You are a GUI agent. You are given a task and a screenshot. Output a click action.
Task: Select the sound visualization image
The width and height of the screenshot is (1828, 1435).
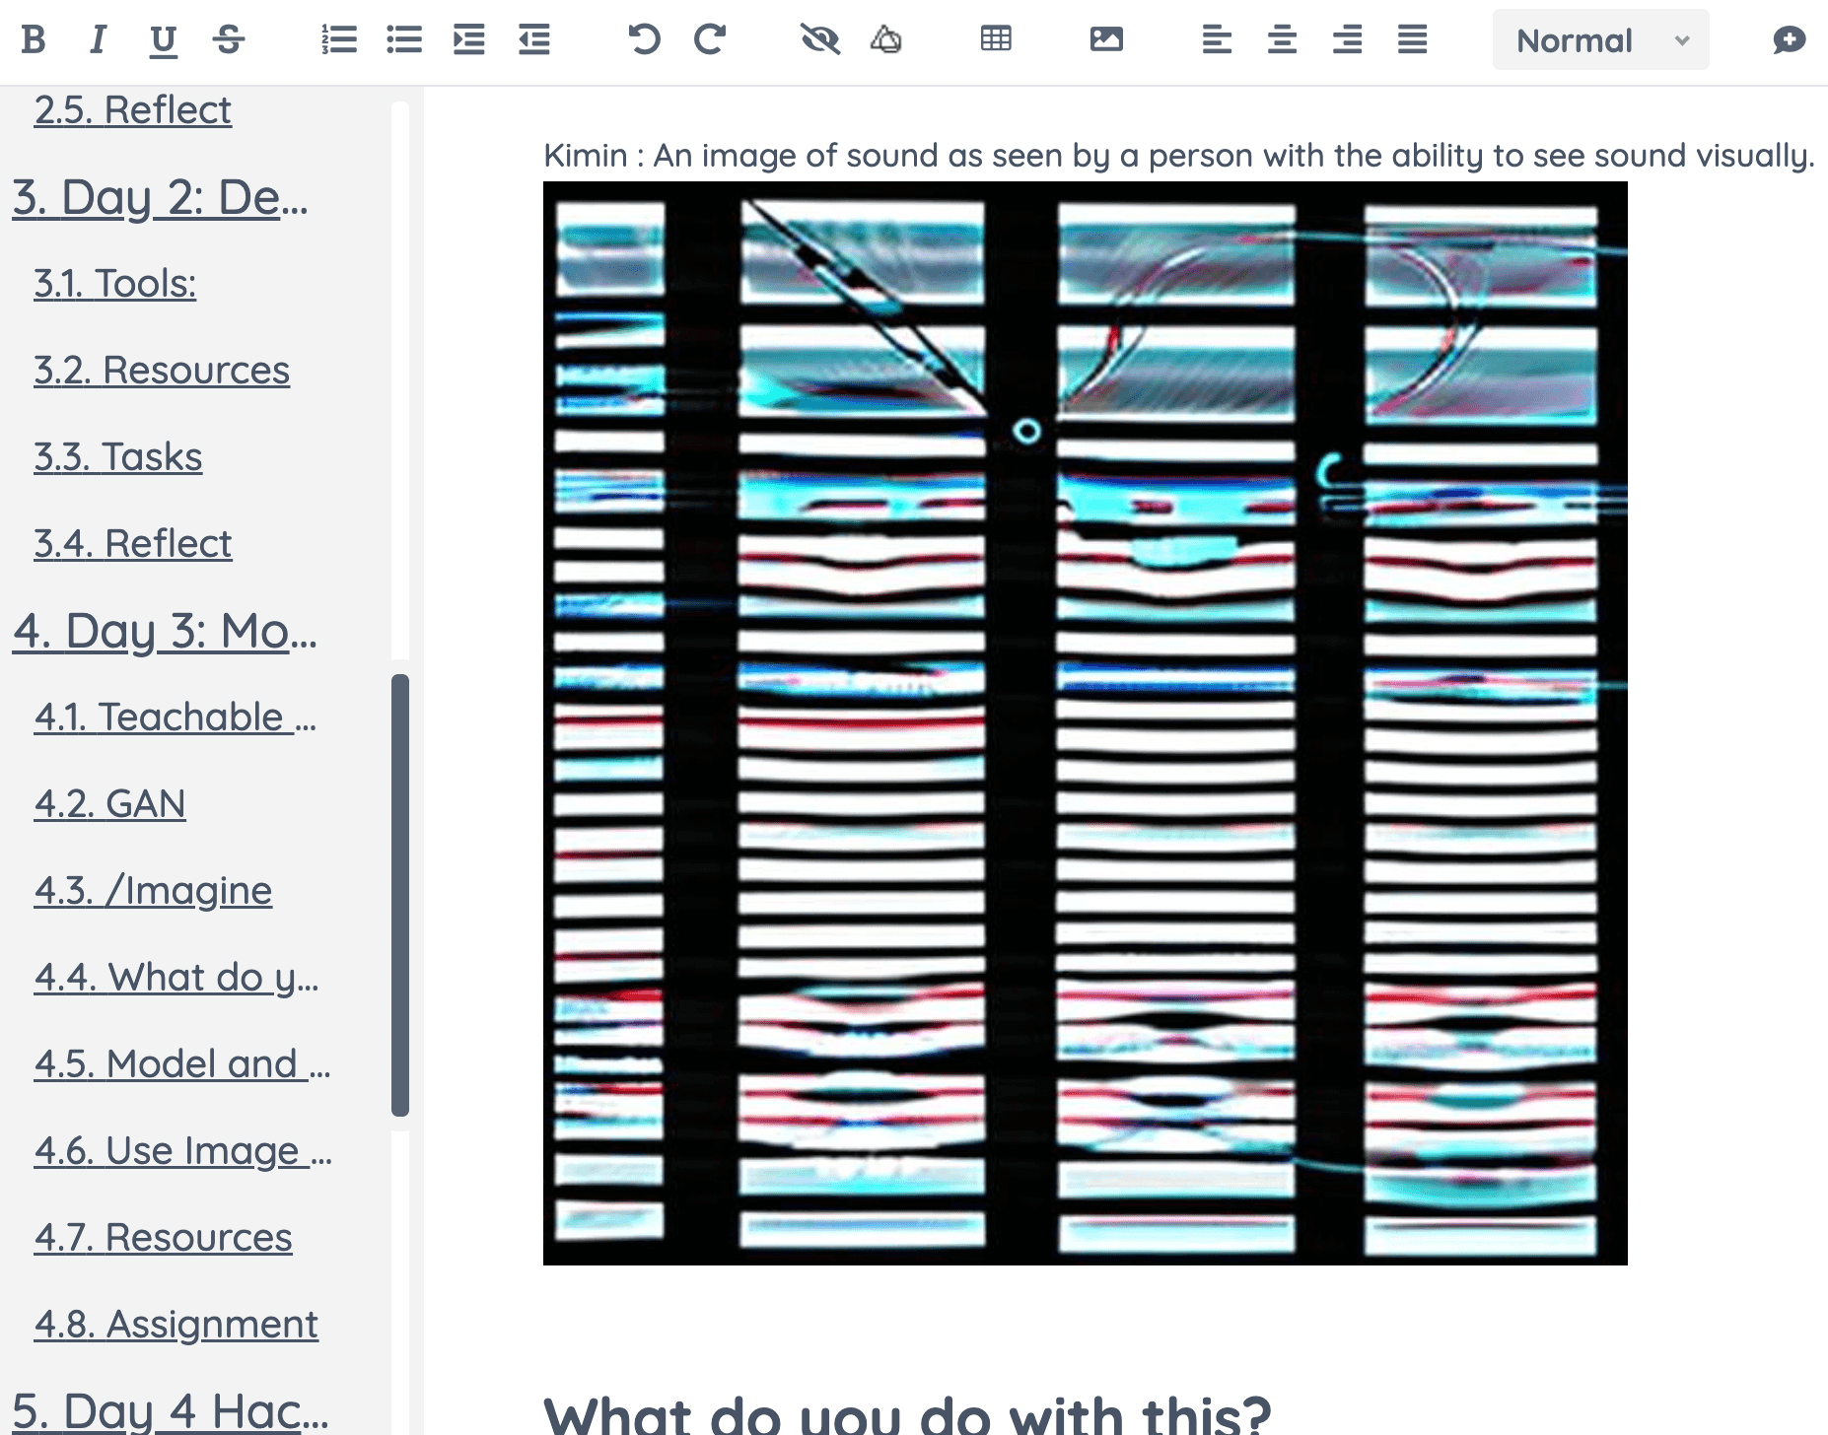point(1085,723)
